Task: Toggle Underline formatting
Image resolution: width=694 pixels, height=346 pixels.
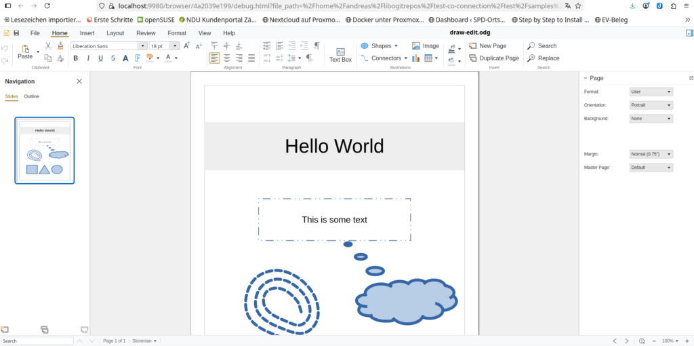Action: (100, 58)
